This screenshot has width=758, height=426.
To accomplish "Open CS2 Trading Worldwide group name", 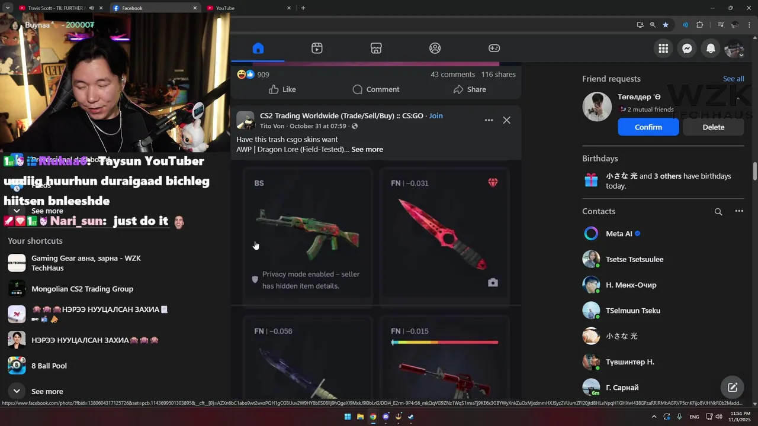I will 341,116.
